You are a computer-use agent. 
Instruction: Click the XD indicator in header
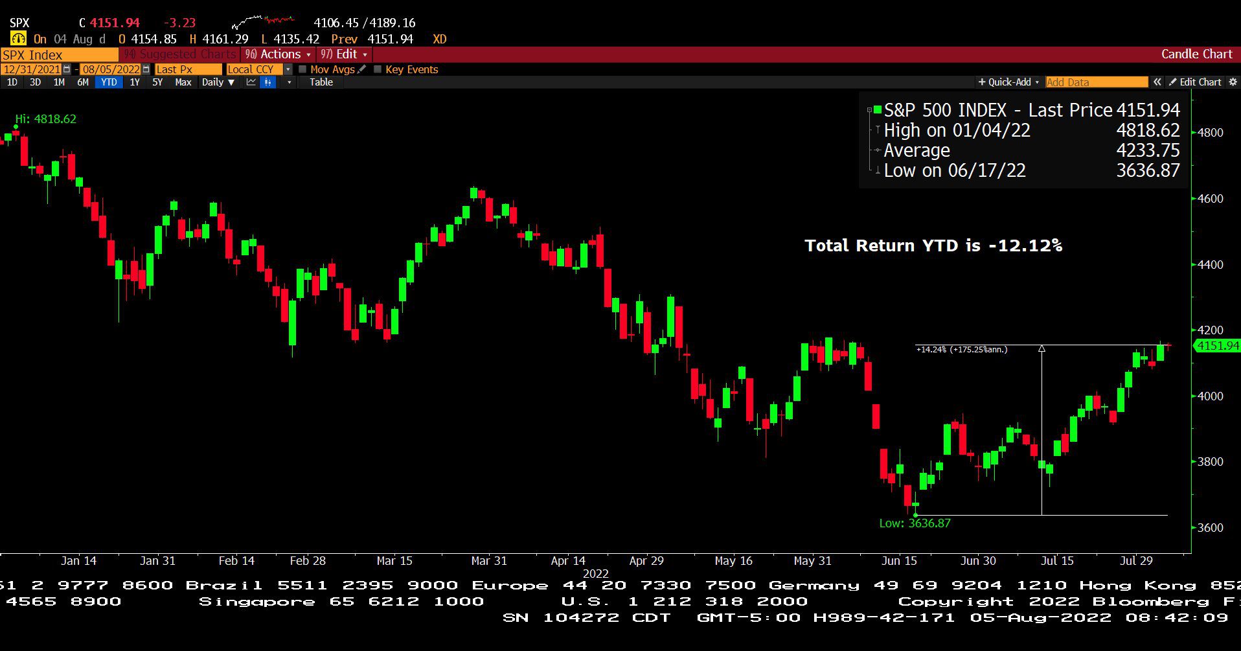tap(440, 39)
